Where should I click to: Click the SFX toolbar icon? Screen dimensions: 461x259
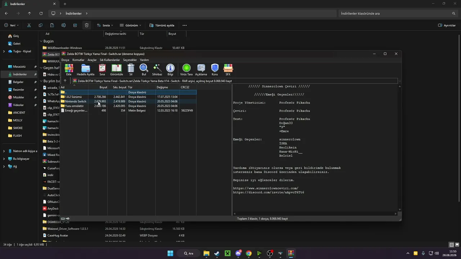pyautogui.click(x=228, y=70)
